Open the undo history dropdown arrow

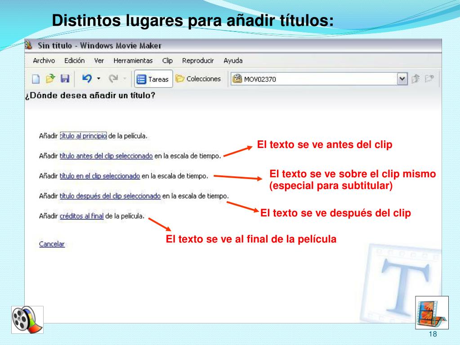[99, 78]
